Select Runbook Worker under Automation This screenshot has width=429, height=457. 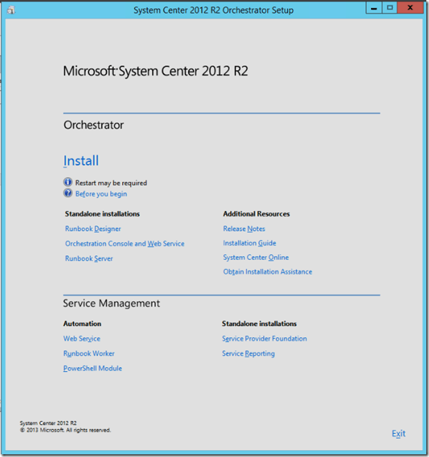89,354
